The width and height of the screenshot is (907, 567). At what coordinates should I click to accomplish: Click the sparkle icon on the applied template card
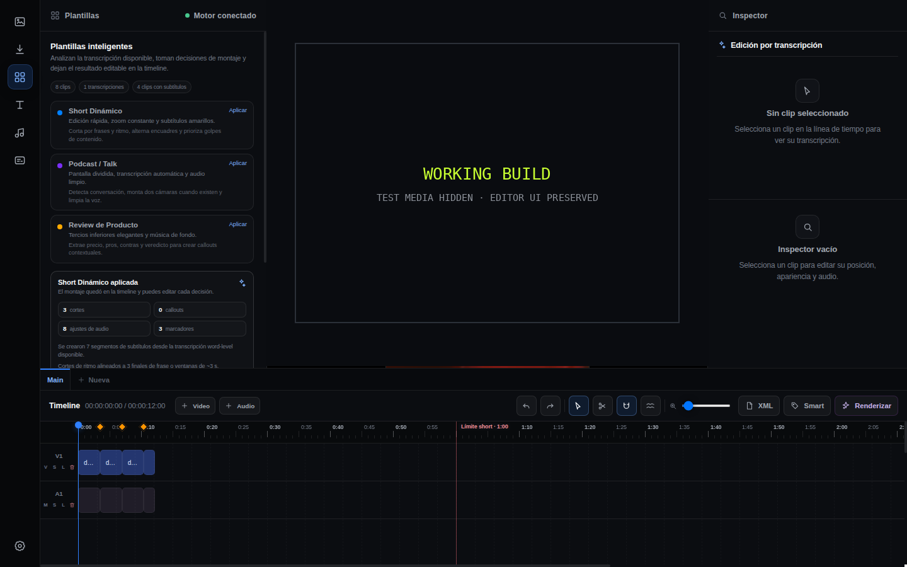(x=242, y=283)
